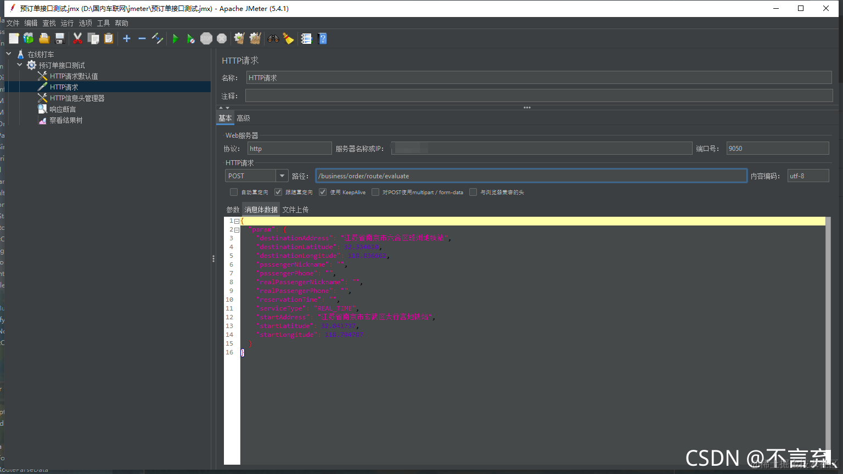Image resolution: width=843 pixels, height=474 pixels.
Task: Click the 端口号 field showing 9050
Action: click(778, 148)
